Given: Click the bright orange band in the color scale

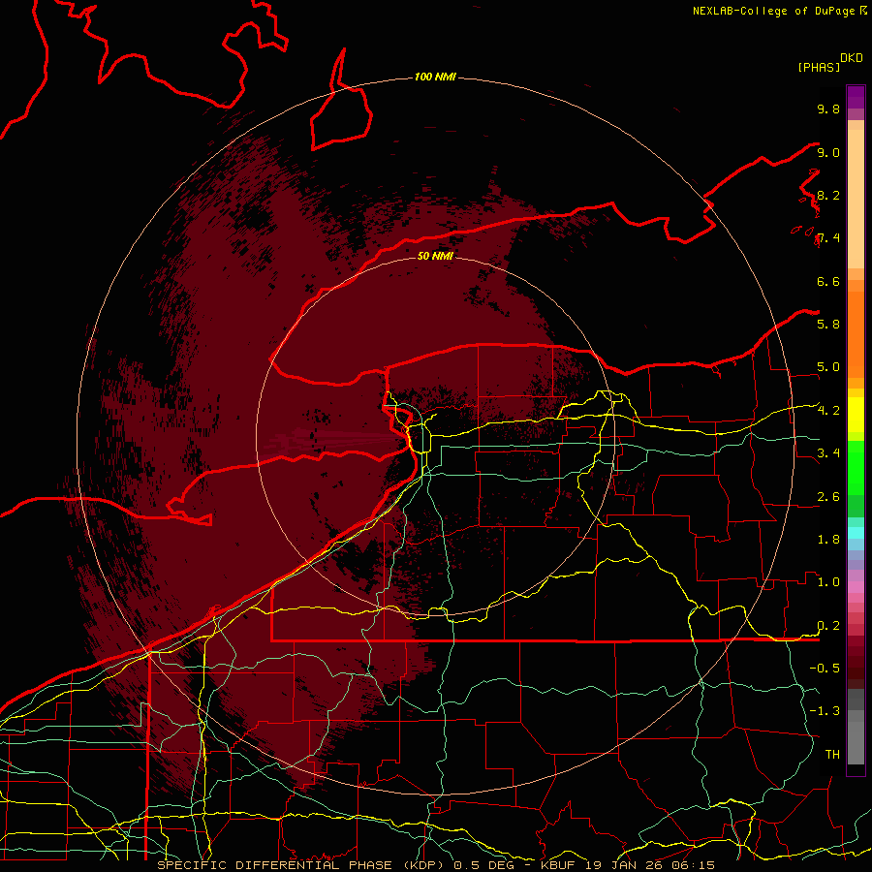Looking at the screenshot, I should coord(856,333).
